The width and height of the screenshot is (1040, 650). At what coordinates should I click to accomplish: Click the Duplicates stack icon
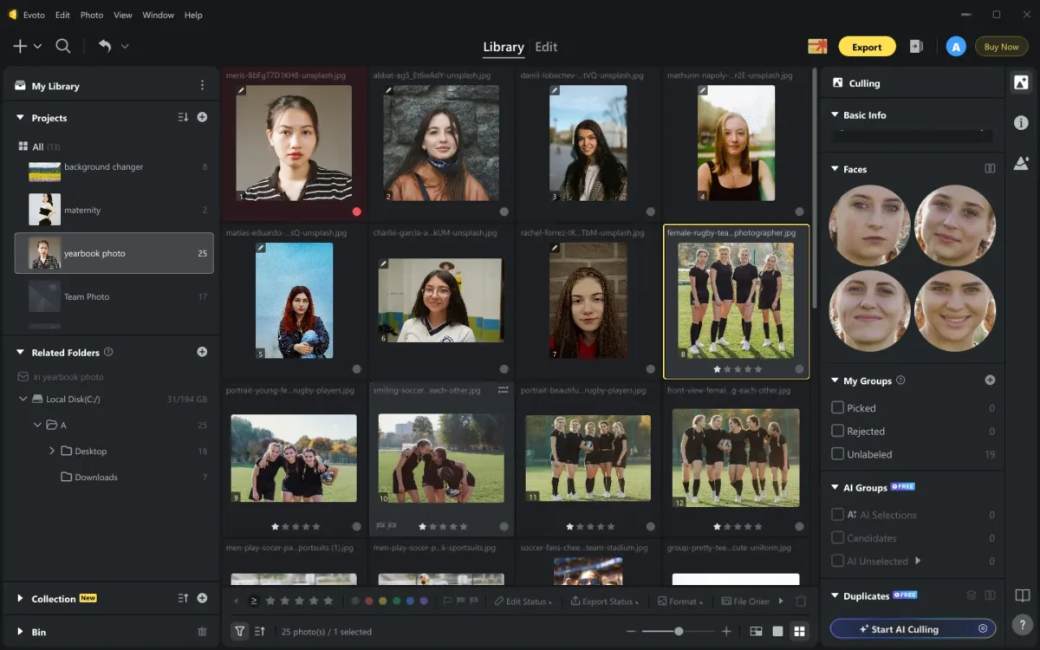pos(972,595)
